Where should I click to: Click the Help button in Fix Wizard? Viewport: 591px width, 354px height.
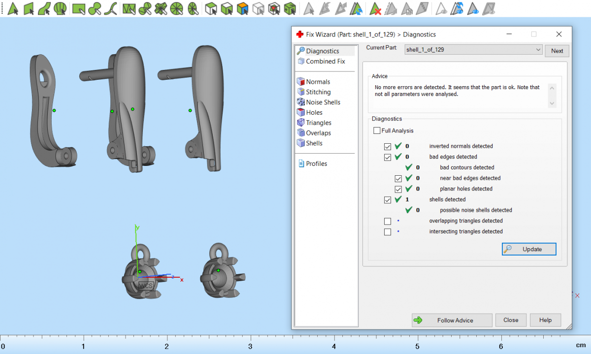coord(545,320)
